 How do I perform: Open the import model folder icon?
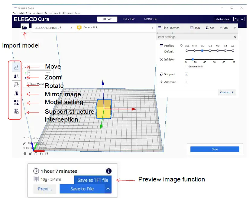pyautogui.click(x=25, y=28)
